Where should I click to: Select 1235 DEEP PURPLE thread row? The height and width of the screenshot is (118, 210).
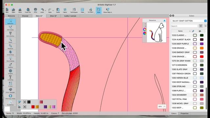point(188,44)
